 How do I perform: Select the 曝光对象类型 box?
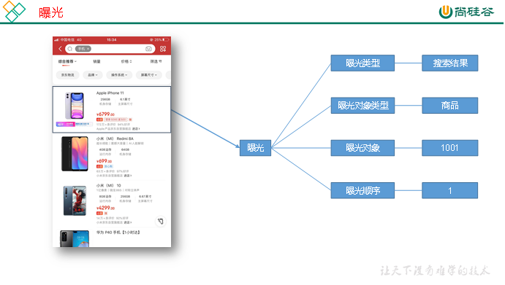362,106
